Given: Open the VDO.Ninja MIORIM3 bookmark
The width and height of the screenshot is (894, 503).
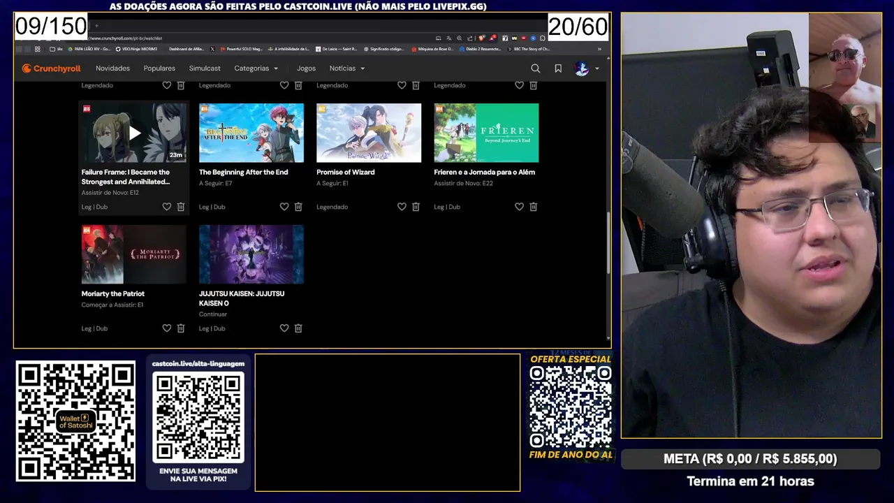Looking at the screenshot, I should point(136,49).
